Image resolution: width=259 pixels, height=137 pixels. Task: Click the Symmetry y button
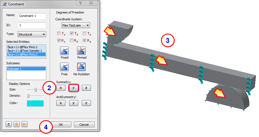73,88
